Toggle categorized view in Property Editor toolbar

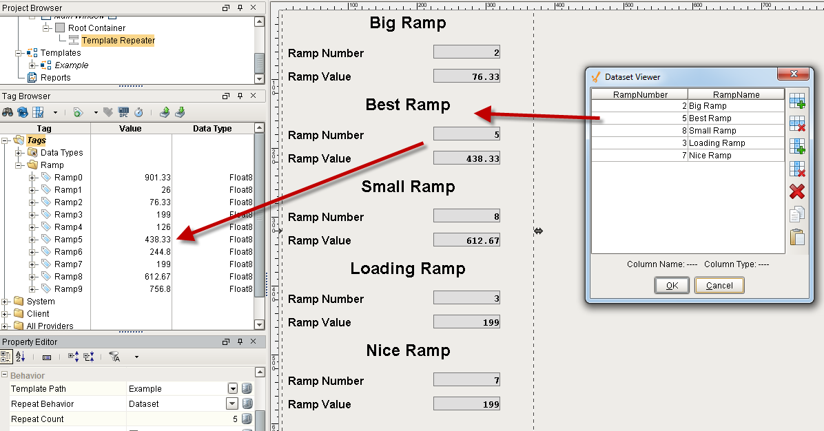click(6, 357)
